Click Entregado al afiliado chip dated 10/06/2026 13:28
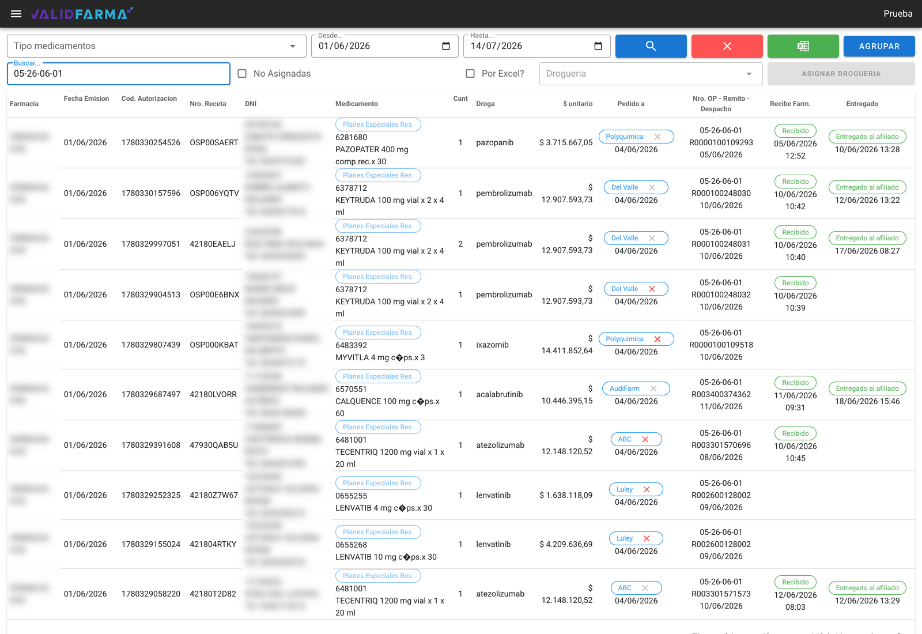Image resolution: width=922 pixels, height=634 pixels. pyautogui.click(x=867, y=137)
